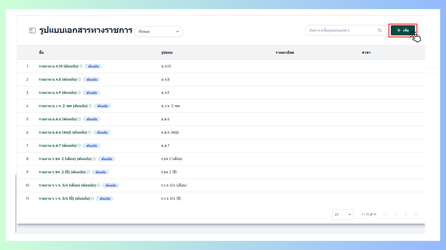Screen dimensions: 446x250
Task: Click ต้นฉบับ badge on รายงาน ร.ว.จ. 3/4 (ปี) row
Action: click(x=105, y=199)
